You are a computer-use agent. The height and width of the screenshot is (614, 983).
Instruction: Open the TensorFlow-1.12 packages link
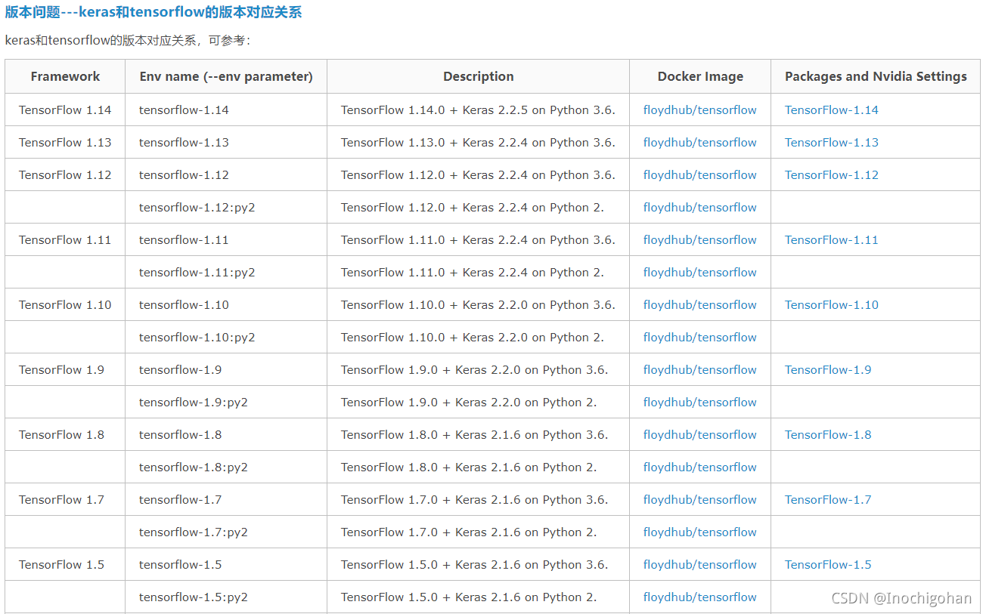tap(831, 174)
